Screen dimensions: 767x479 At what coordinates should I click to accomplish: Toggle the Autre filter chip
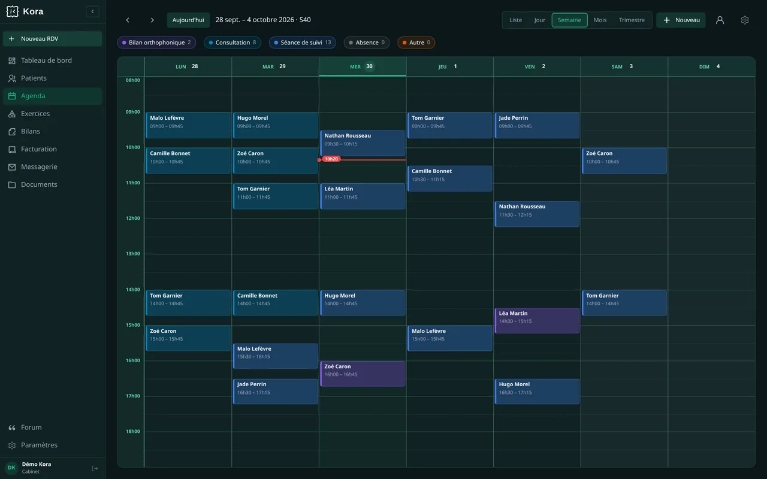point(416,43)
